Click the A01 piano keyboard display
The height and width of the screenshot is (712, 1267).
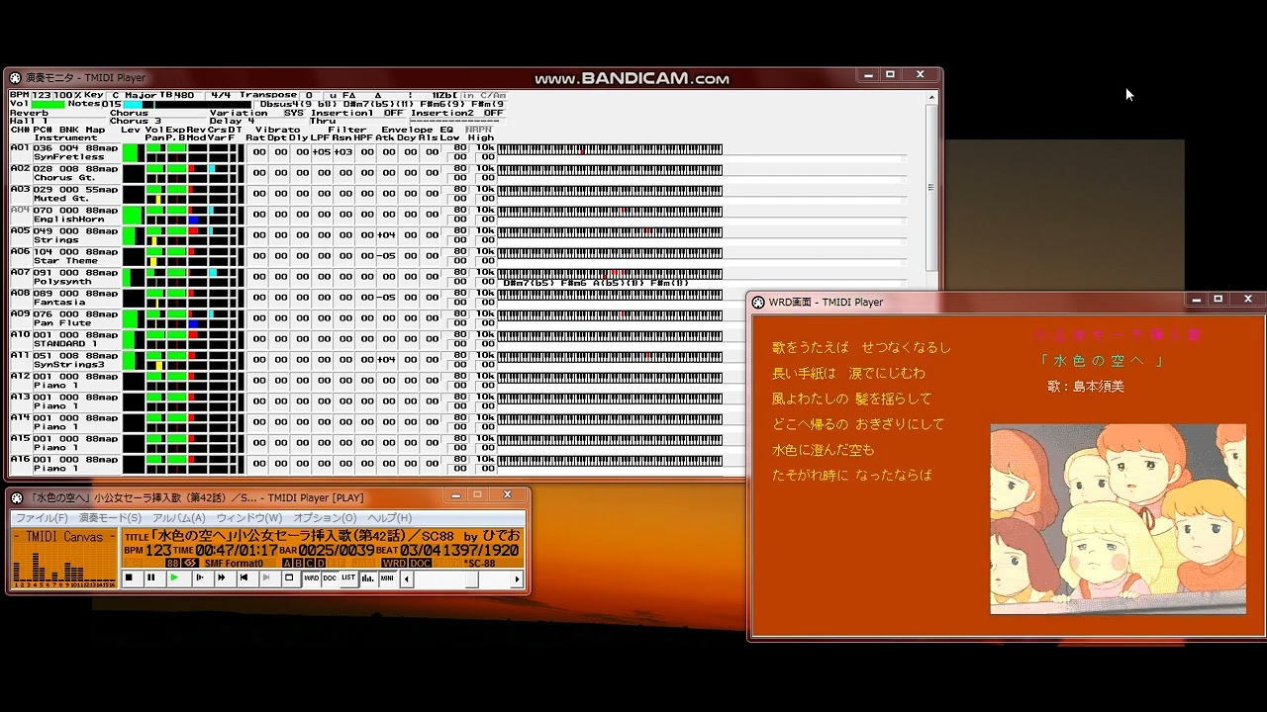pyautogui.click(x=610, y=149)
